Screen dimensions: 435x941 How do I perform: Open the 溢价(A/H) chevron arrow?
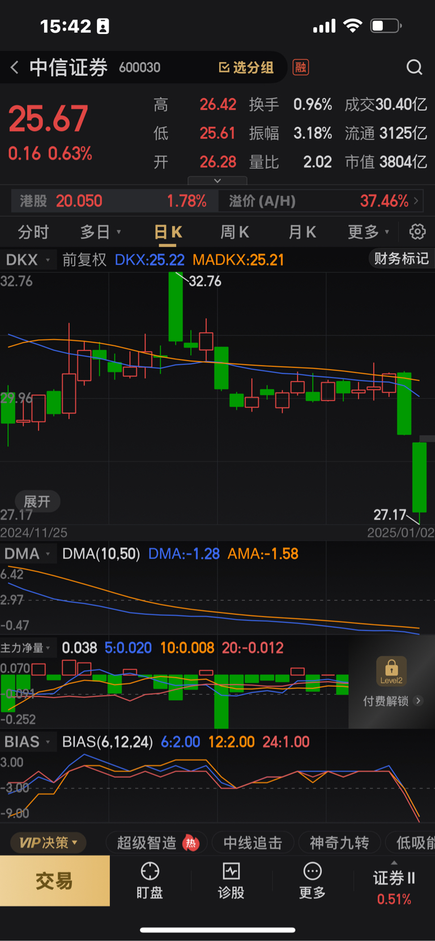pyautogui.click(x=416, y=201)
